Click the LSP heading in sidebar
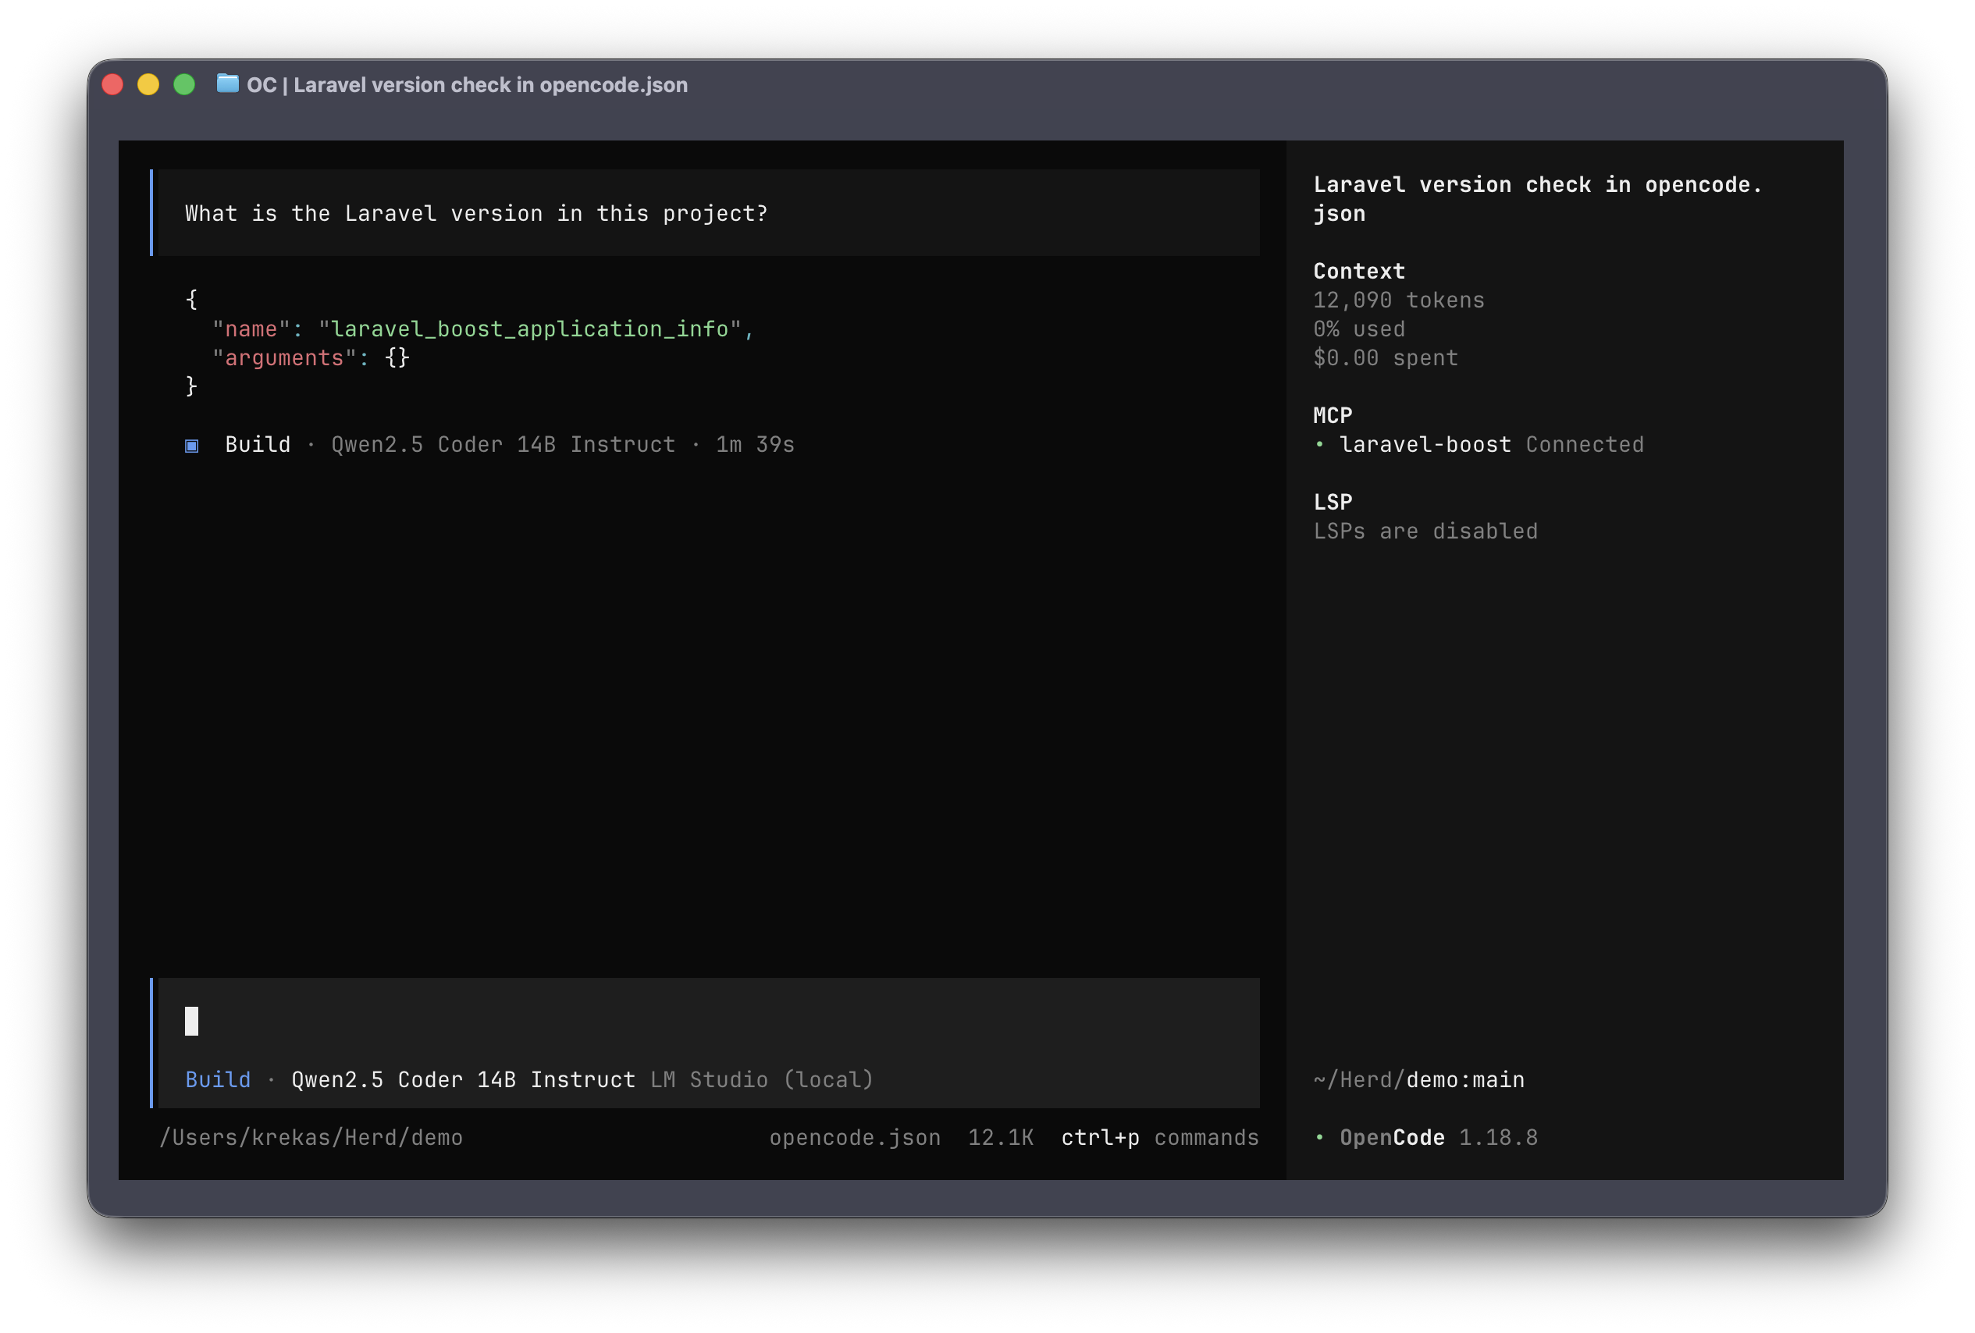 tap(1333, 502)
